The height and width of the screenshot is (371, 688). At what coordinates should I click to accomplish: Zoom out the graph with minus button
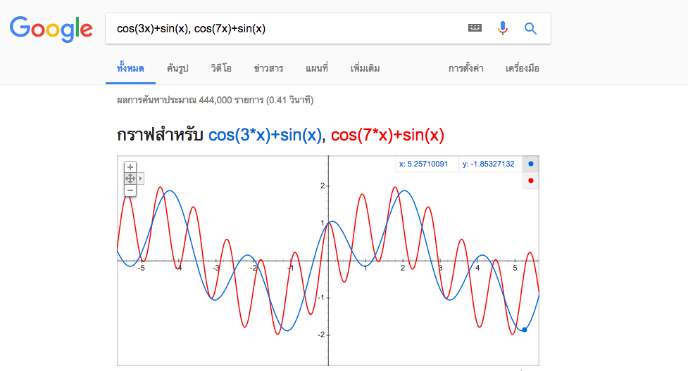(x=130, y=190)
